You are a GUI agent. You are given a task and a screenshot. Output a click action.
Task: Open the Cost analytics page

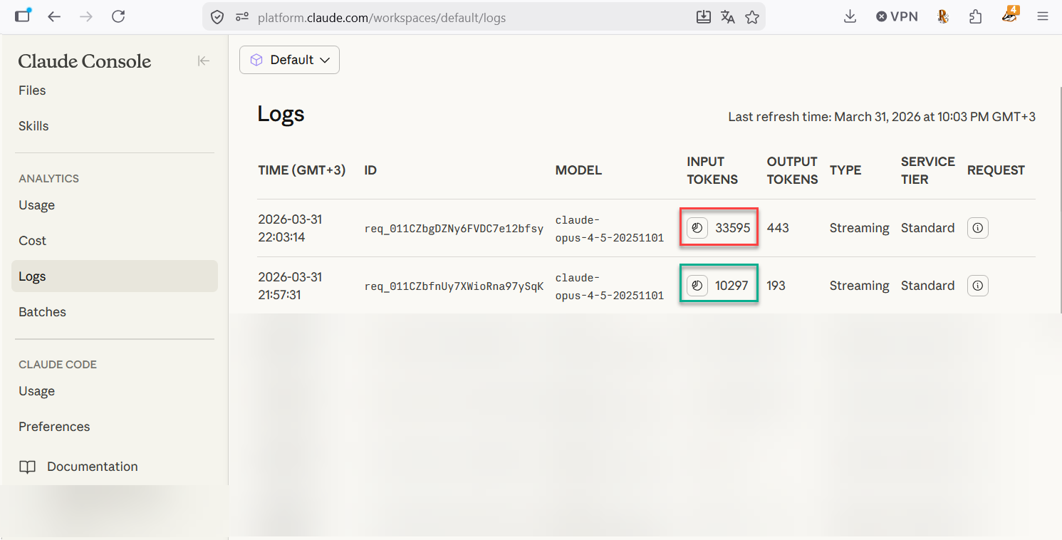[x=32, y=240]
